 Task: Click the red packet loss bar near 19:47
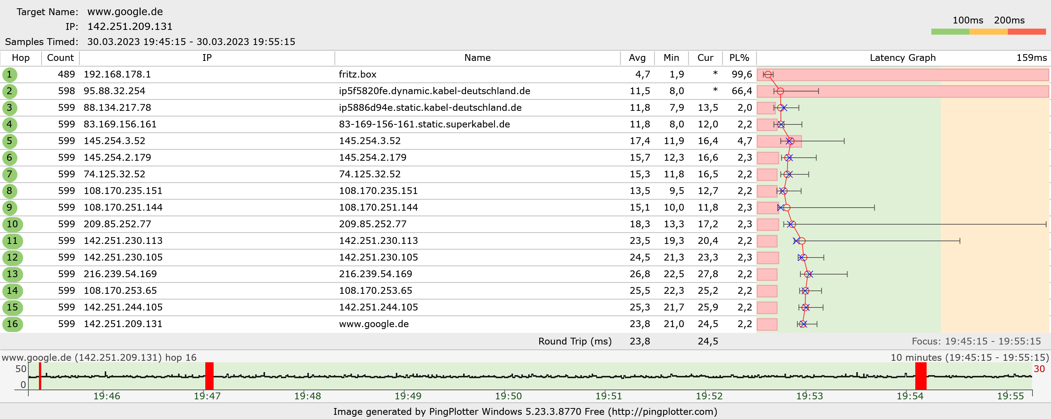tap(209, 376)
